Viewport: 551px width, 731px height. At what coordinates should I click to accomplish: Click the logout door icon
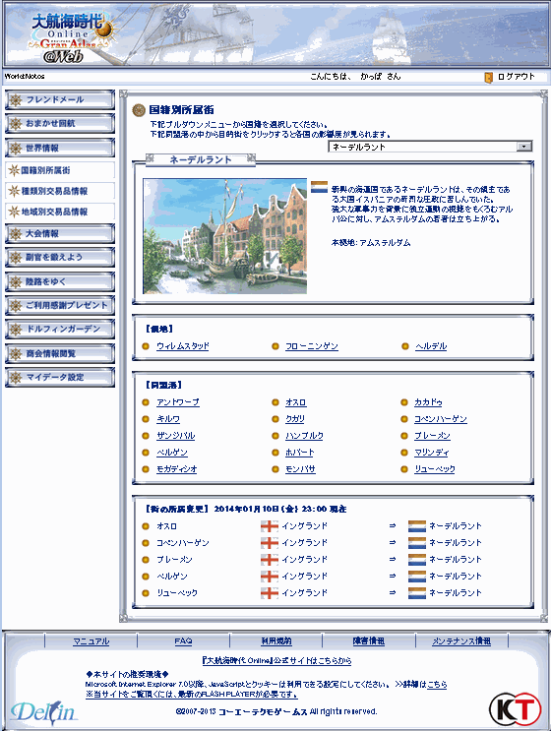pyautogui.click(x=488, y=78)
